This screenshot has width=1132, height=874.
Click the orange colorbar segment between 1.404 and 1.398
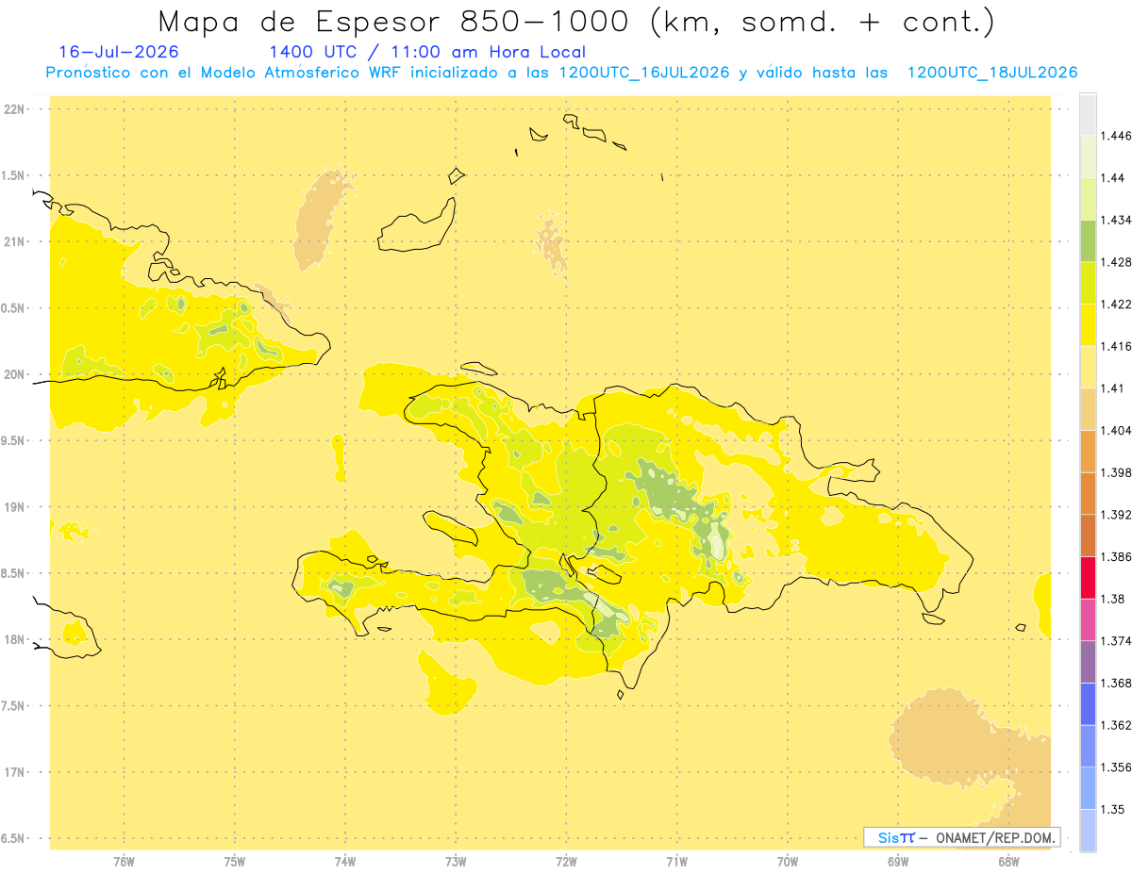click(1088, 452)
